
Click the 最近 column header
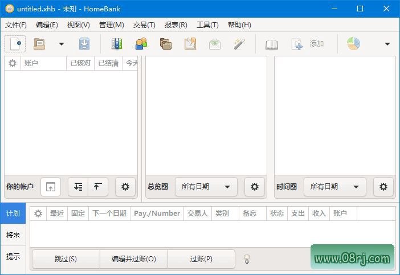click(57, 214)
